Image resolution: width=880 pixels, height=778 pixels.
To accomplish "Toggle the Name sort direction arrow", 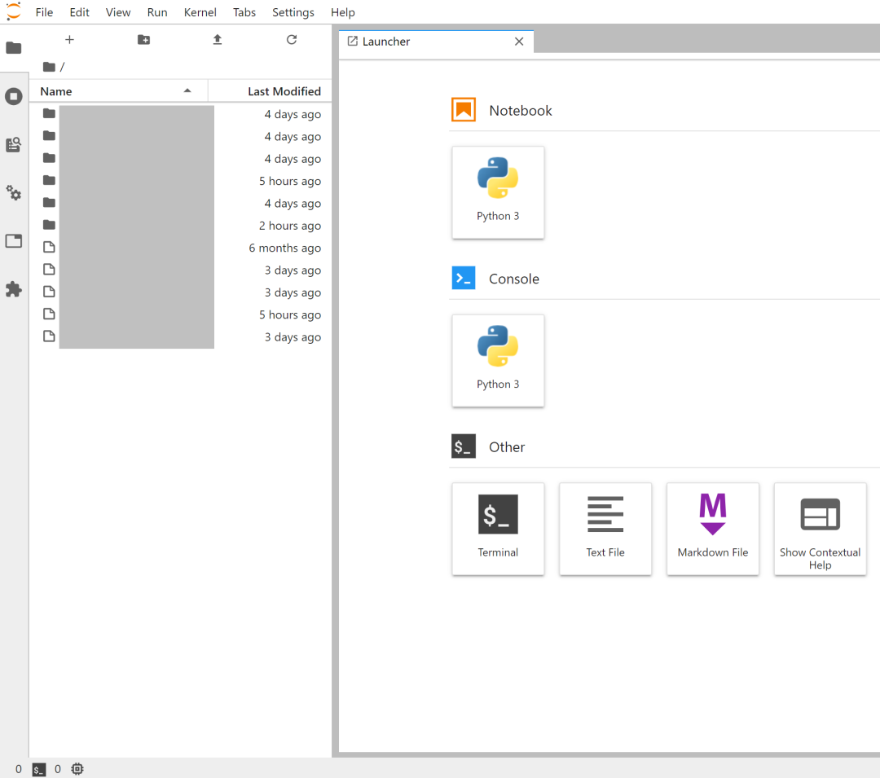I will tap(187, 91).
